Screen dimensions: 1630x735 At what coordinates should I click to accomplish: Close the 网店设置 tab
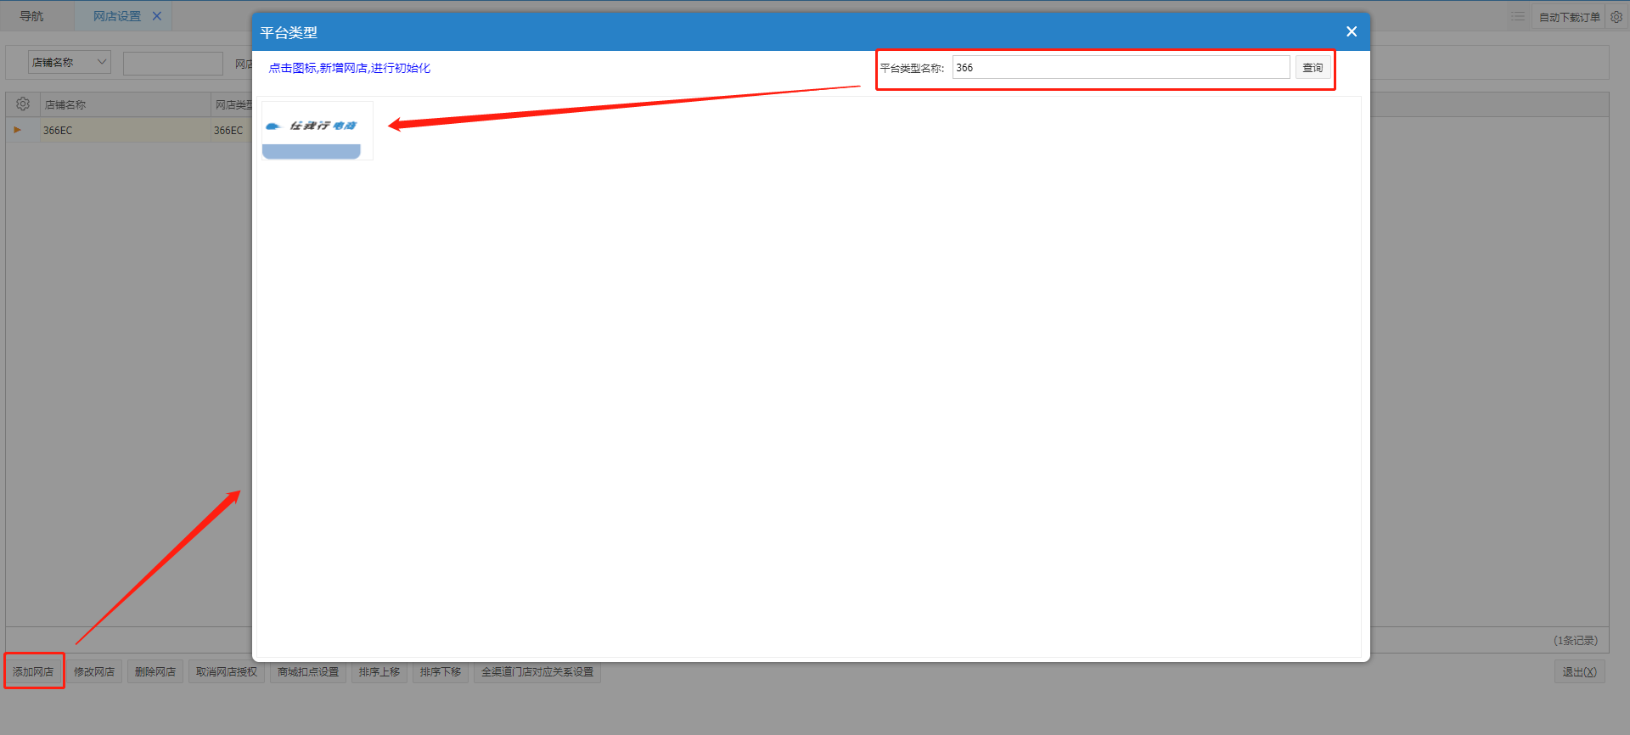[x=157, y=16]
